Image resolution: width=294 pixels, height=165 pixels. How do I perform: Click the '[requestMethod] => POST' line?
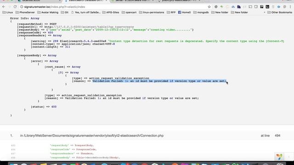(37, 24)
